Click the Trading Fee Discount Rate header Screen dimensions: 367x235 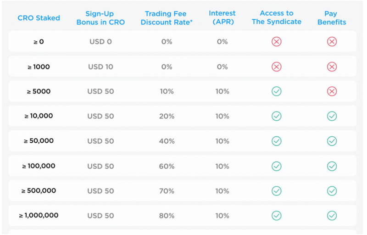[x=166, y=18]
